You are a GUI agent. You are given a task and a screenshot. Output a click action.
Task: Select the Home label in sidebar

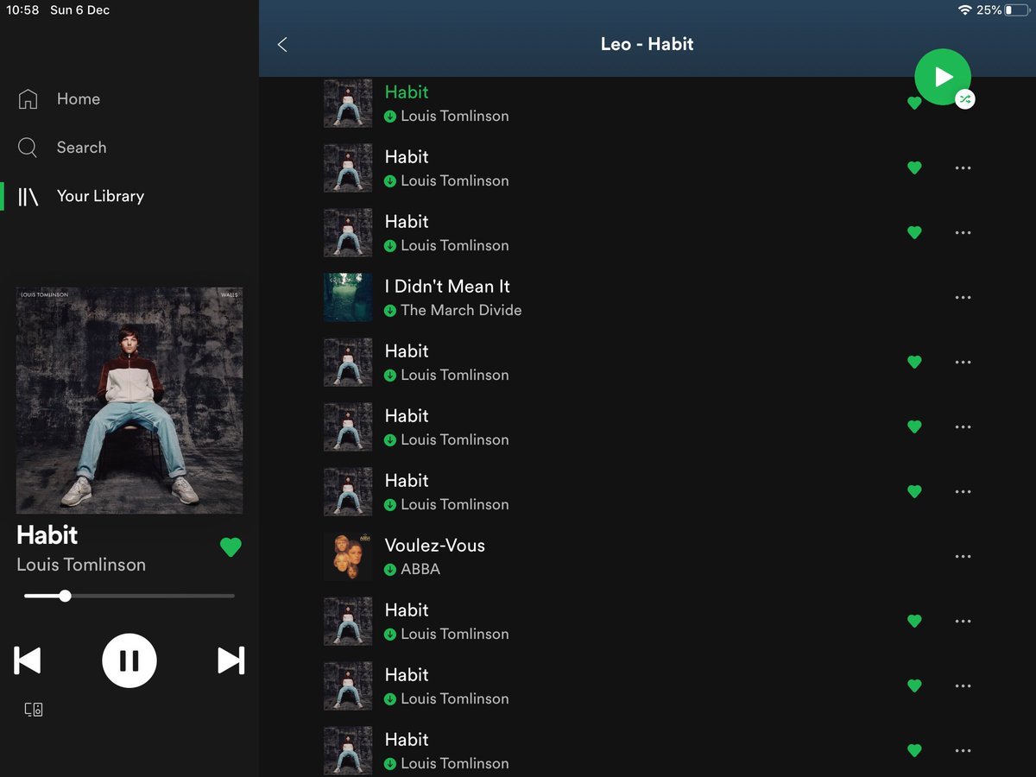click(x=79, y=99)
